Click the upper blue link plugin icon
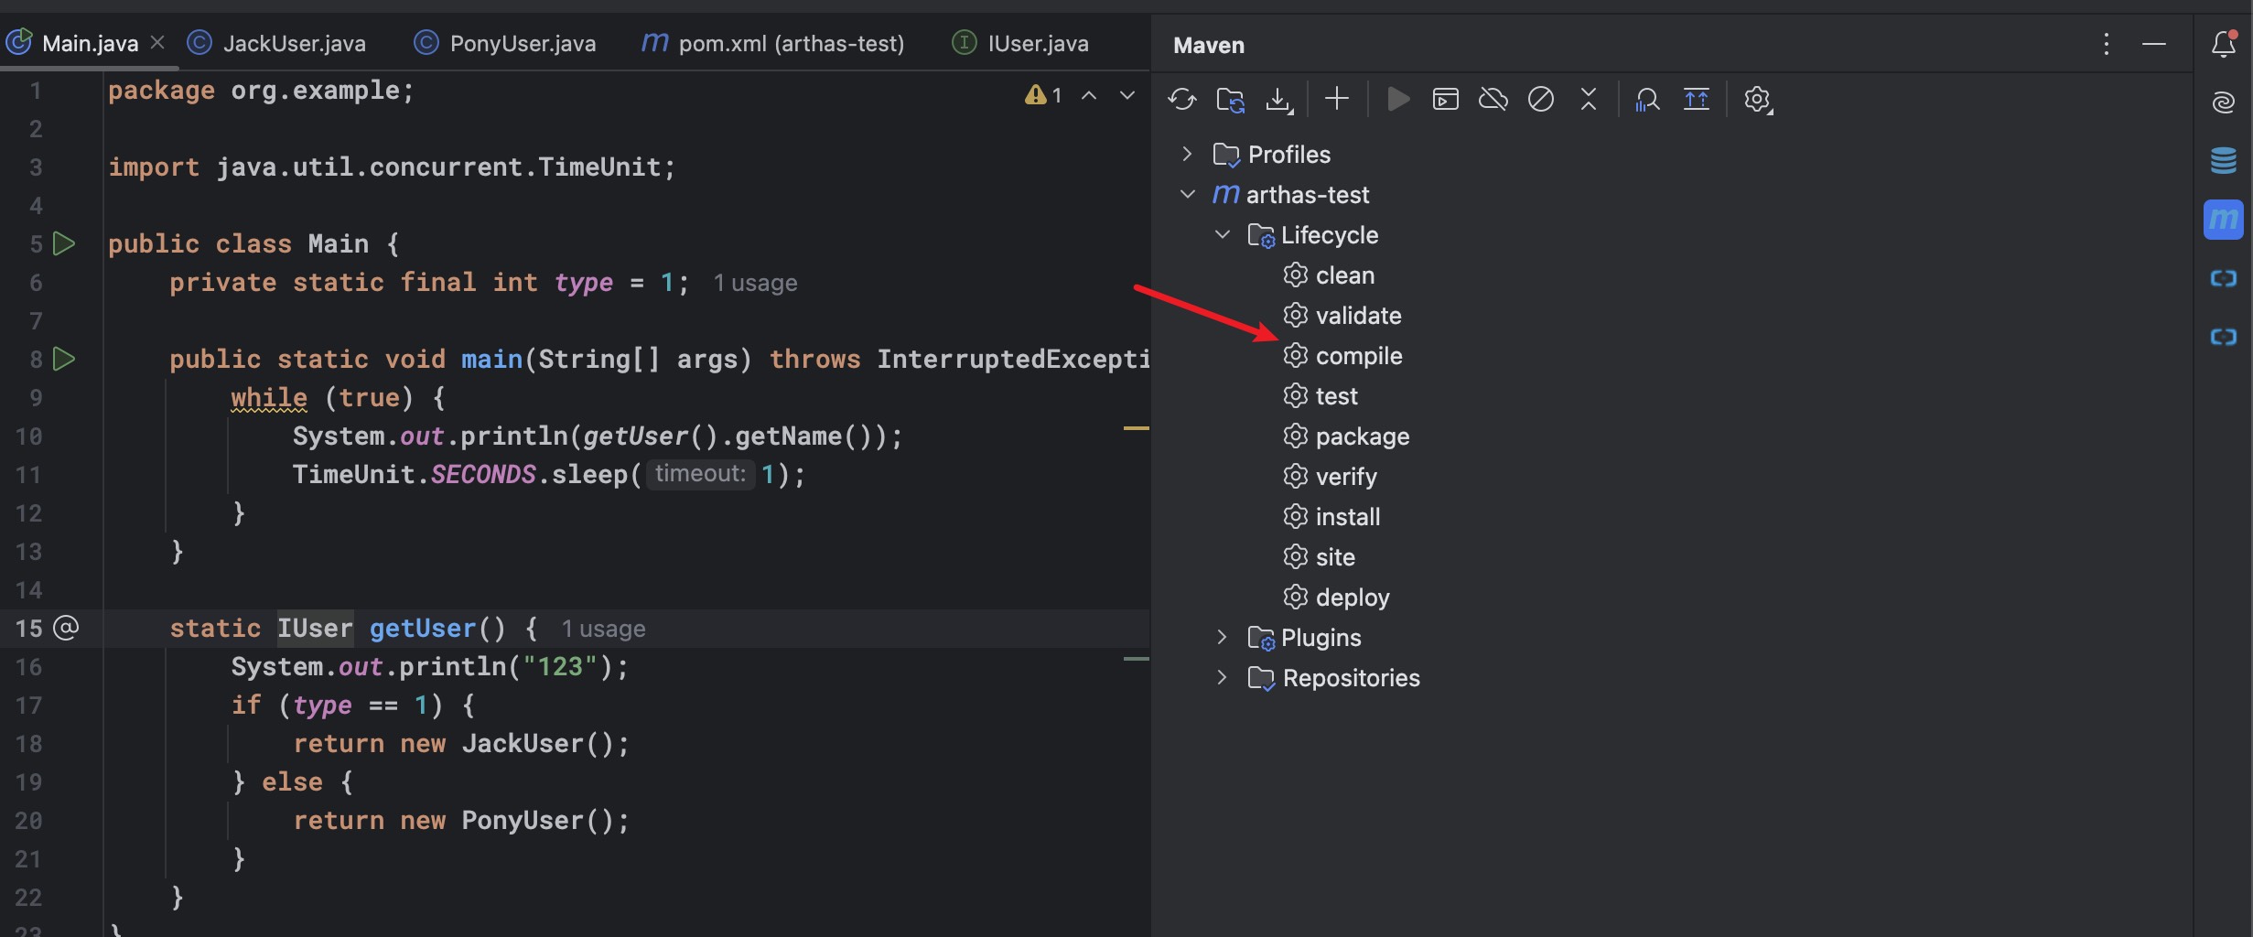This screenshot has height=937, width=2253. [2224, 278]
